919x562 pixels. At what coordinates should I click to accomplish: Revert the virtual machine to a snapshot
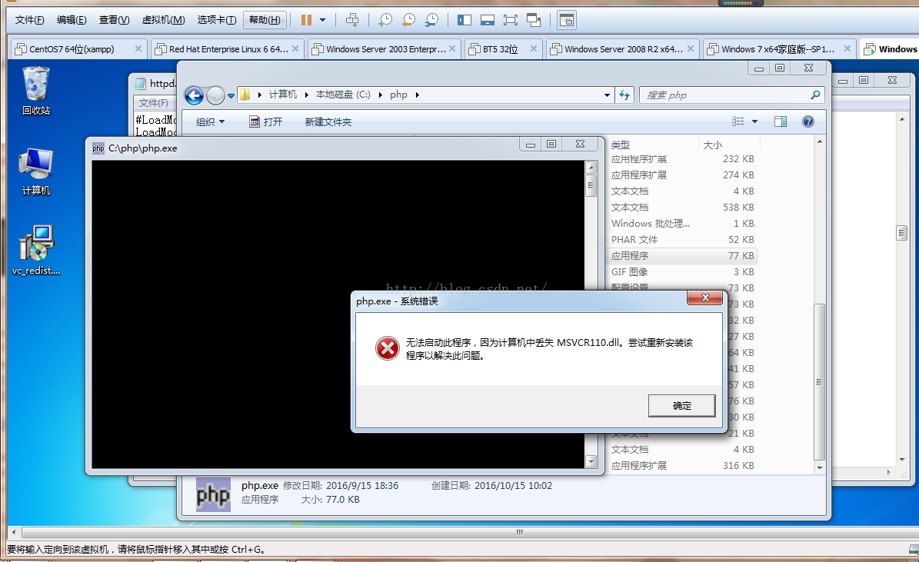coord(408,20)
